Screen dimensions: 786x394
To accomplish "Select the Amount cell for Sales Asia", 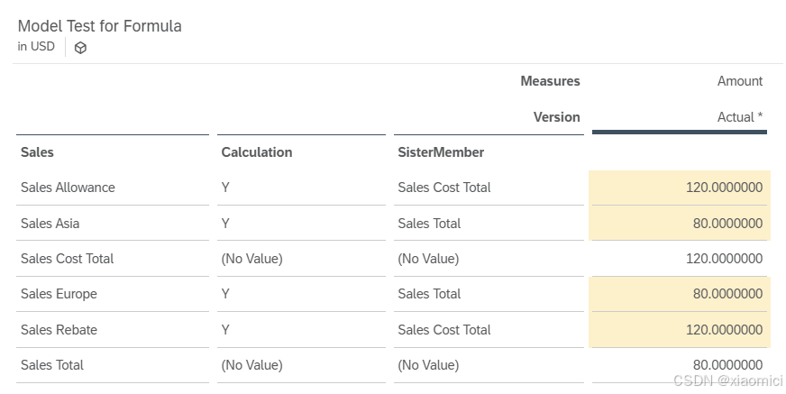I will pos(680,224).
